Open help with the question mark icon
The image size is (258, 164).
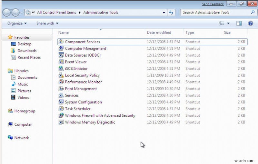(251, 23)
